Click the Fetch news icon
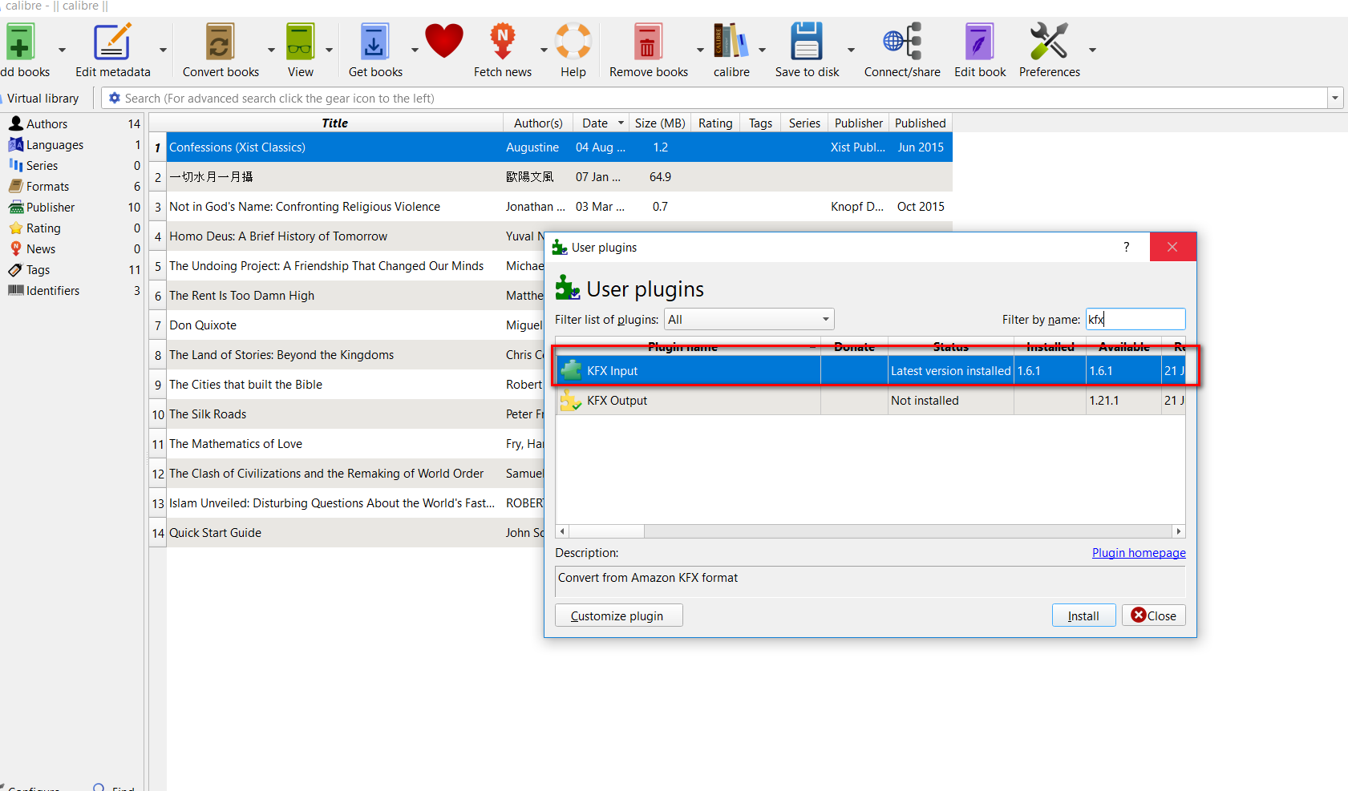 point(503,42)
